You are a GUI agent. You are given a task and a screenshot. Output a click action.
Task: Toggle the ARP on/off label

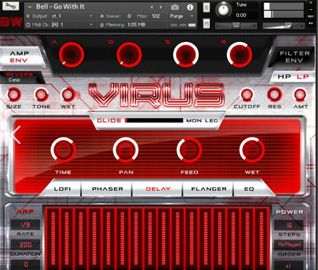tap(25, 212)
